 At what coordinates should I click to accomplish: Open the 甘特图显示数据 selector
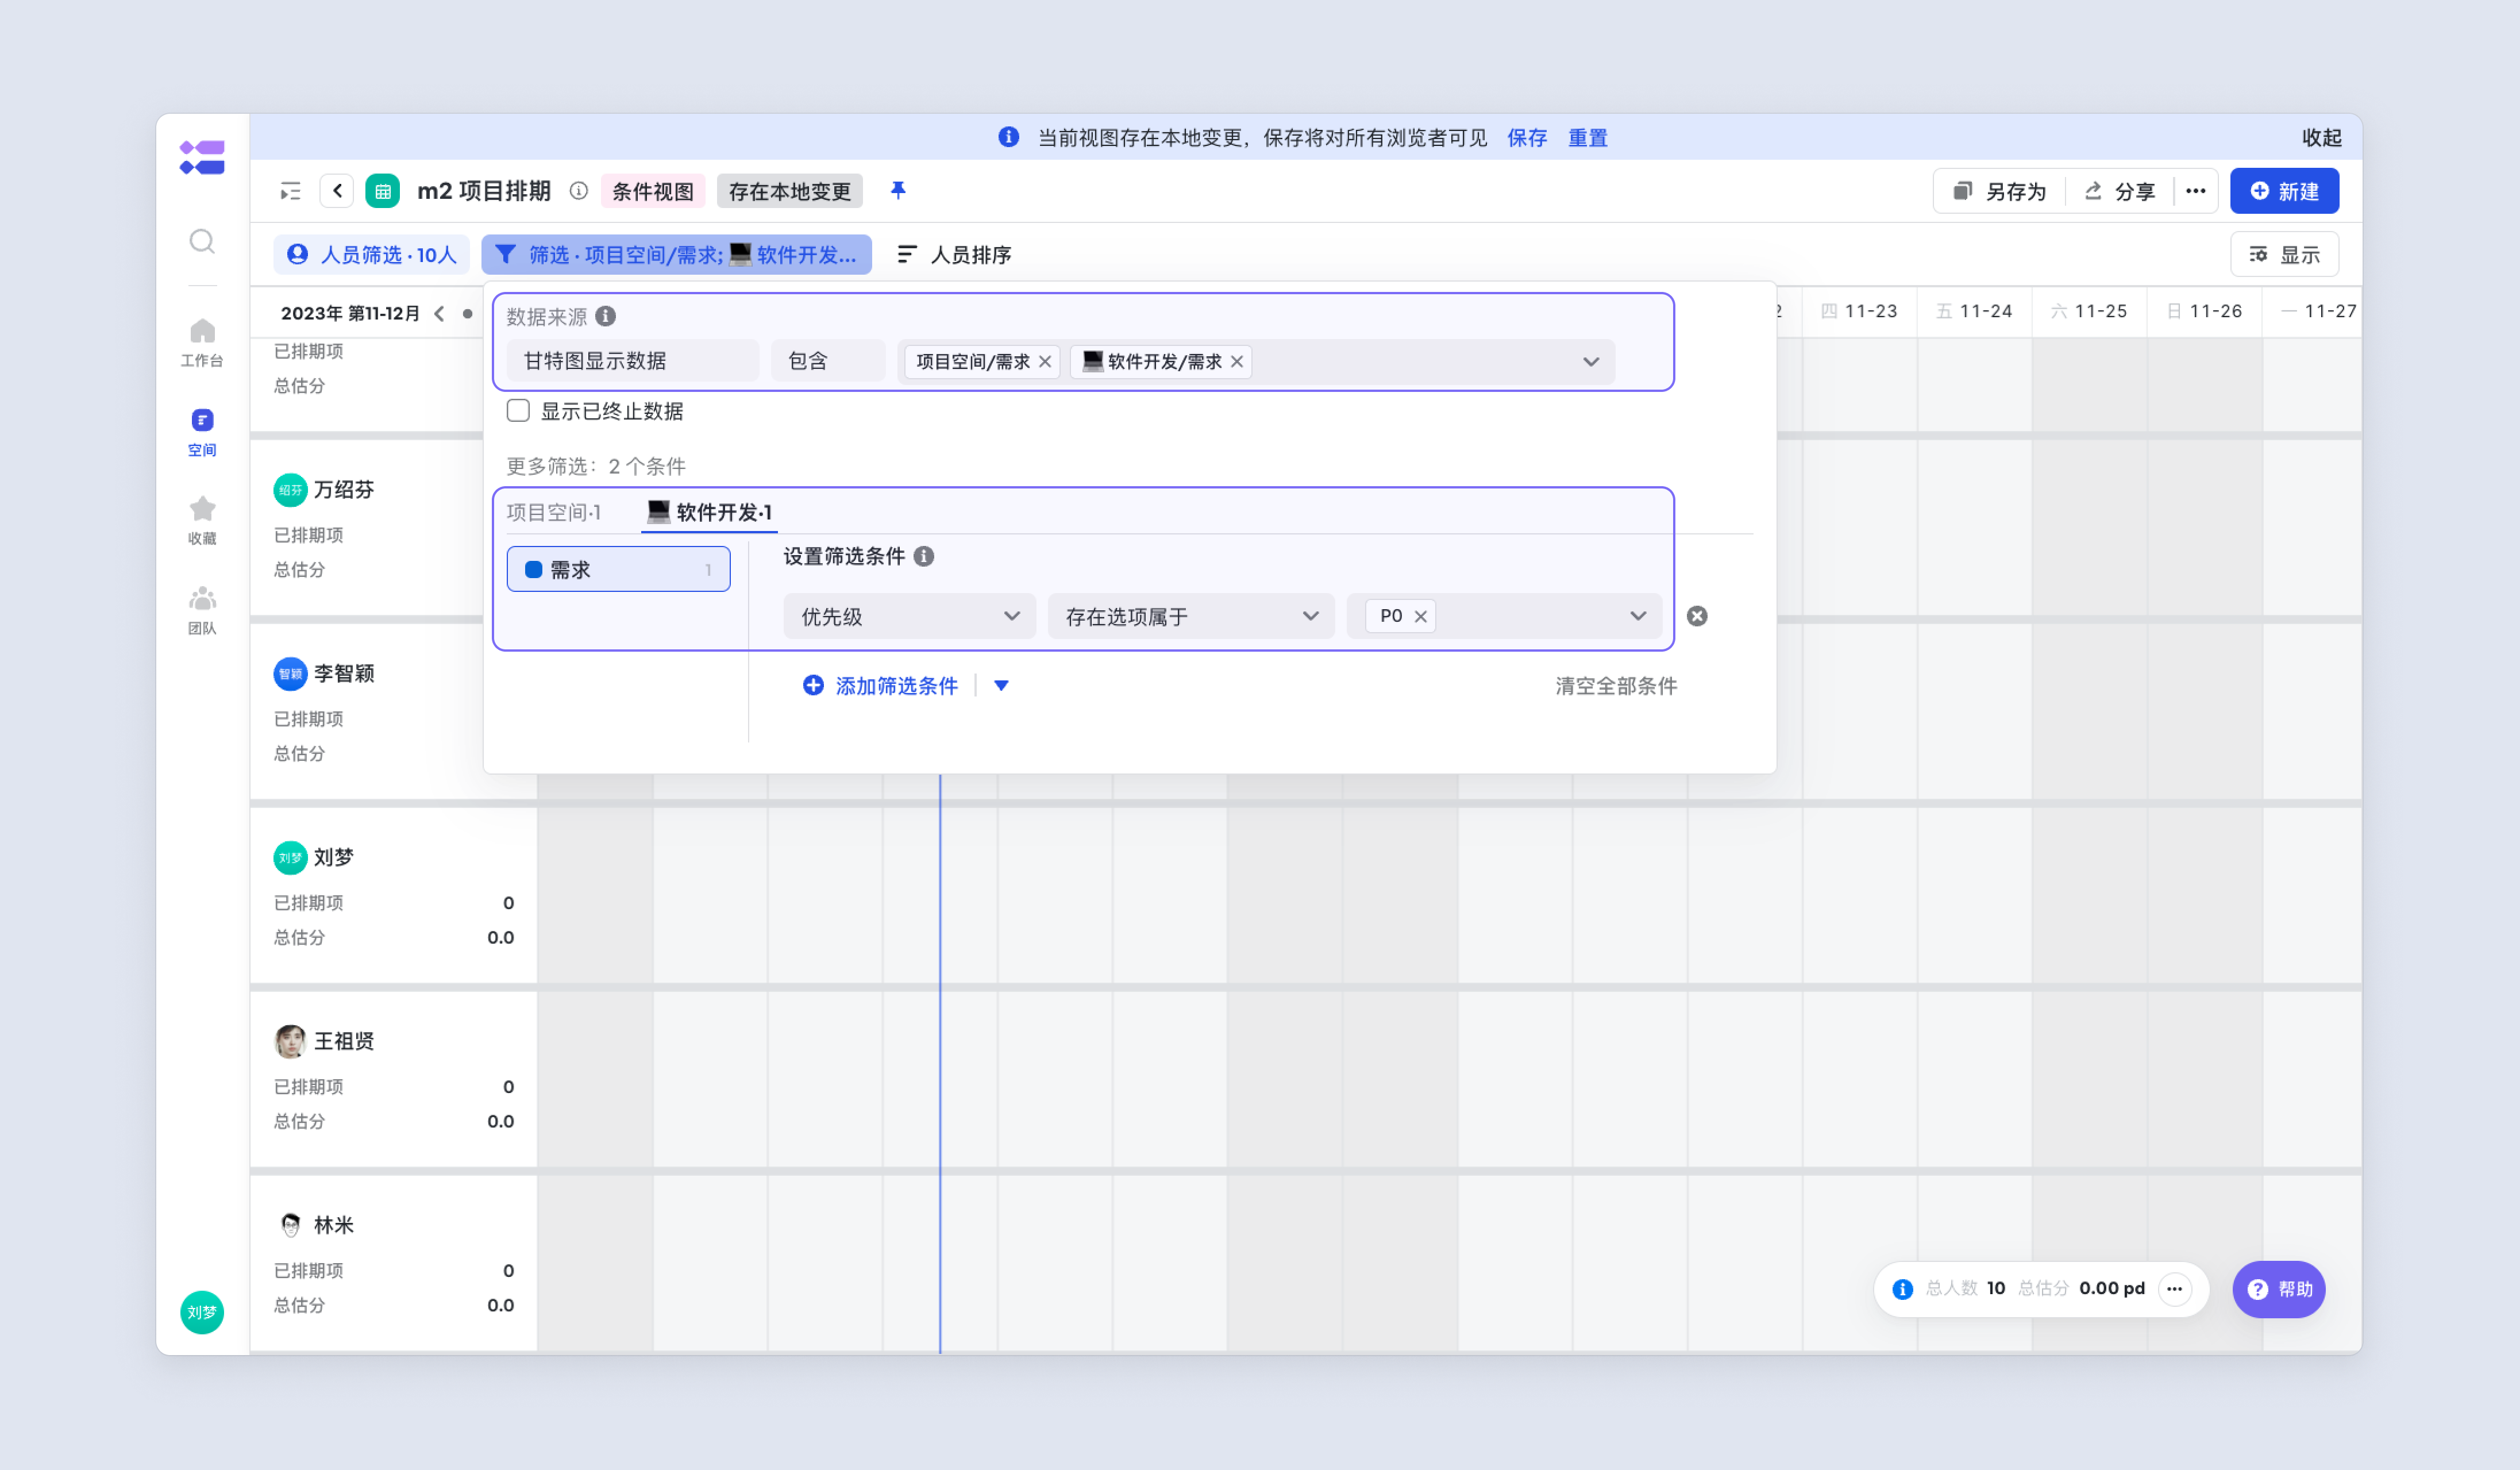point(633,361)
